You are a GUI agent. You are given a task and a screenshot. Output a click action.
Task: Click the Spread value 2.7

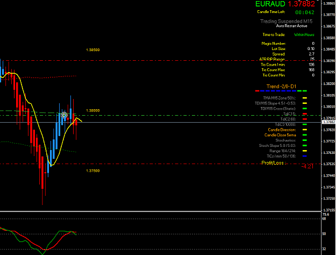[x=312, y=54]
